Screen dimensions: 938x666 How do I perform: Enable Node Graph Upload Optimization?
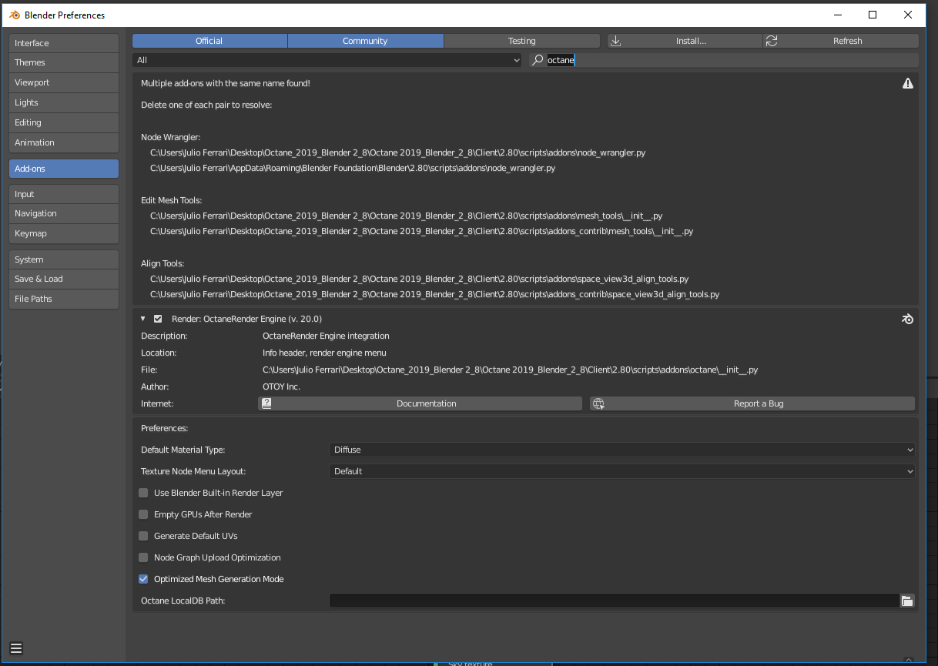143,557
